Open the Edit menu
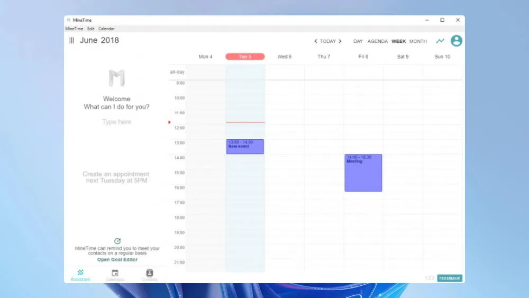 click(x=91, y=29)
